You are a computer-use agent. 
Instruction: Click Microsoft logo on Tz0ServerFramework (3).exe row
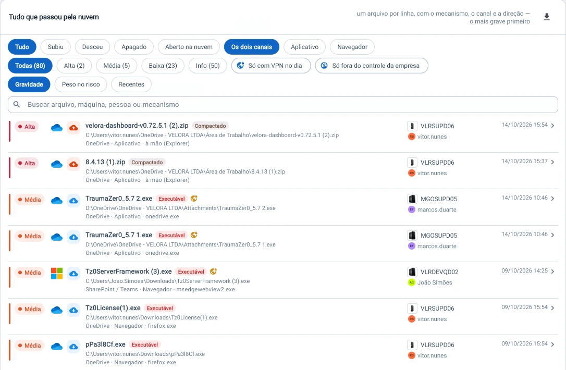[x=57, y=274]
